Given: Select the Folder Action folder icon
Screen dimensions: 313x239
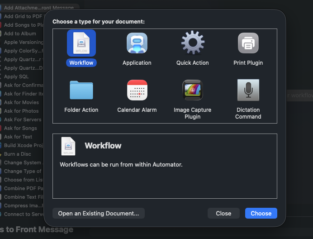Looking at the screenshot, I should click(x=81, y=90).
